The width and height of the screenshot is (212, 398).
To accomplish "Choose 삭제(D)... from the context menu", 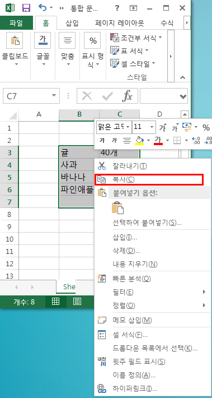I will click(153, 251).
